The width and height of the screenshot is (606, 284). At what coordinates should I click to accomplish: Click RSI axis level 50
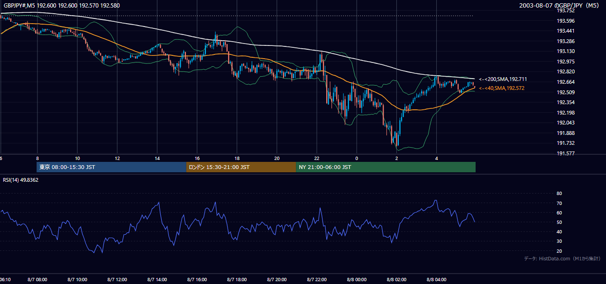[559, 222]
